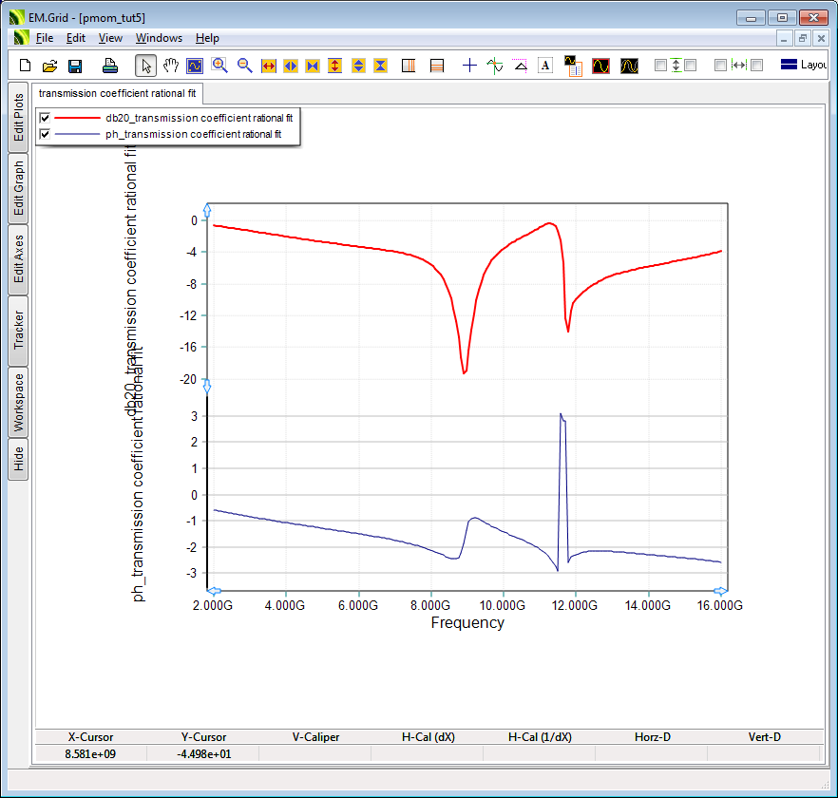The width and height of the screenshot is (838, 798).
Task: Expand the Edit Graph side panel
Action: (18, 188)
